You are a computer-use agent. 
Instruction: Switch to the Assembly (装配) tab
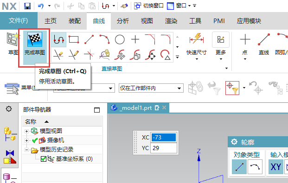(75, 21)
